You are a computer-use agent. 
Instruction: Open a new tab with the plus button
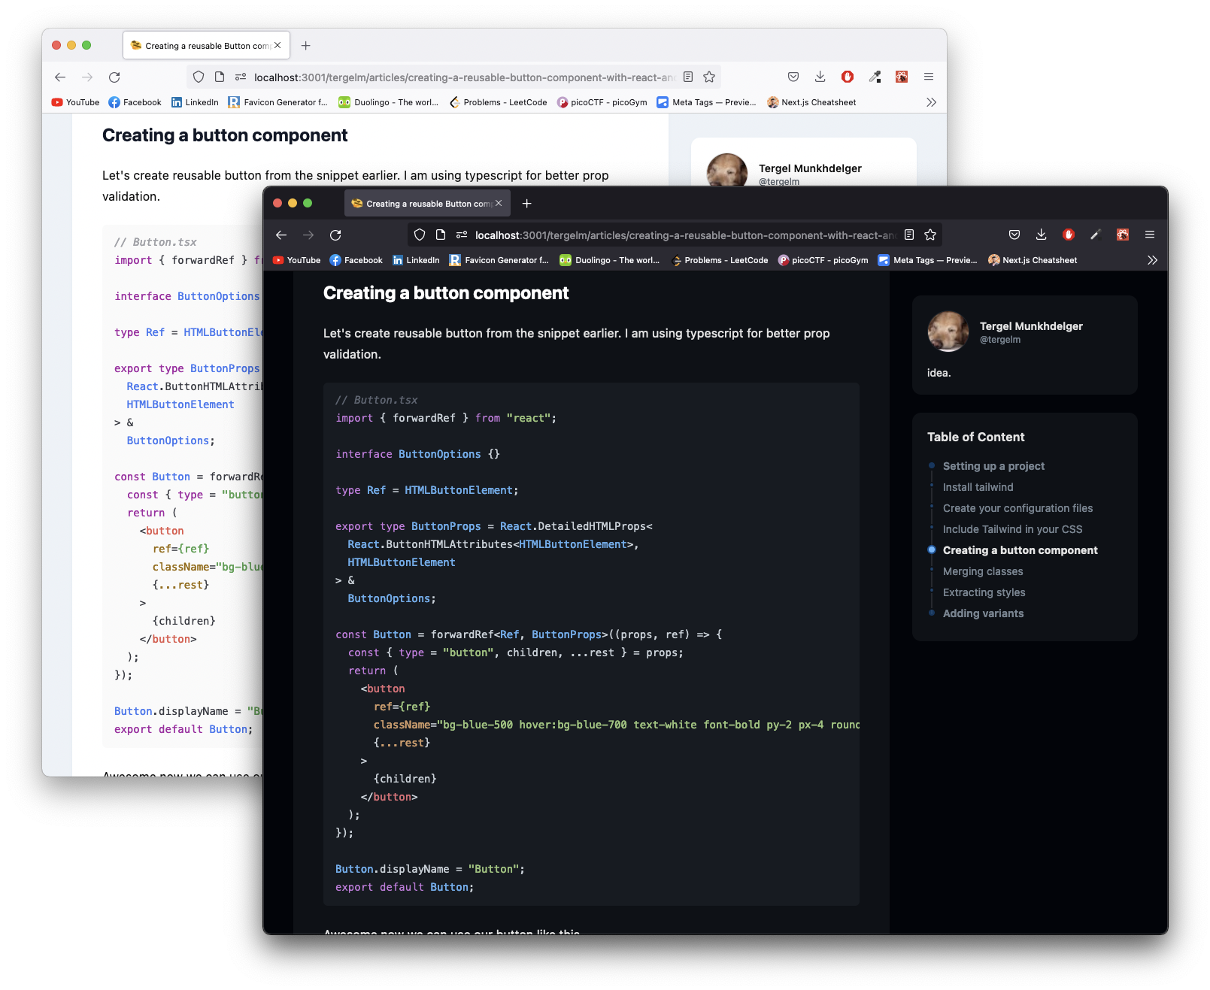coord(526,203)
